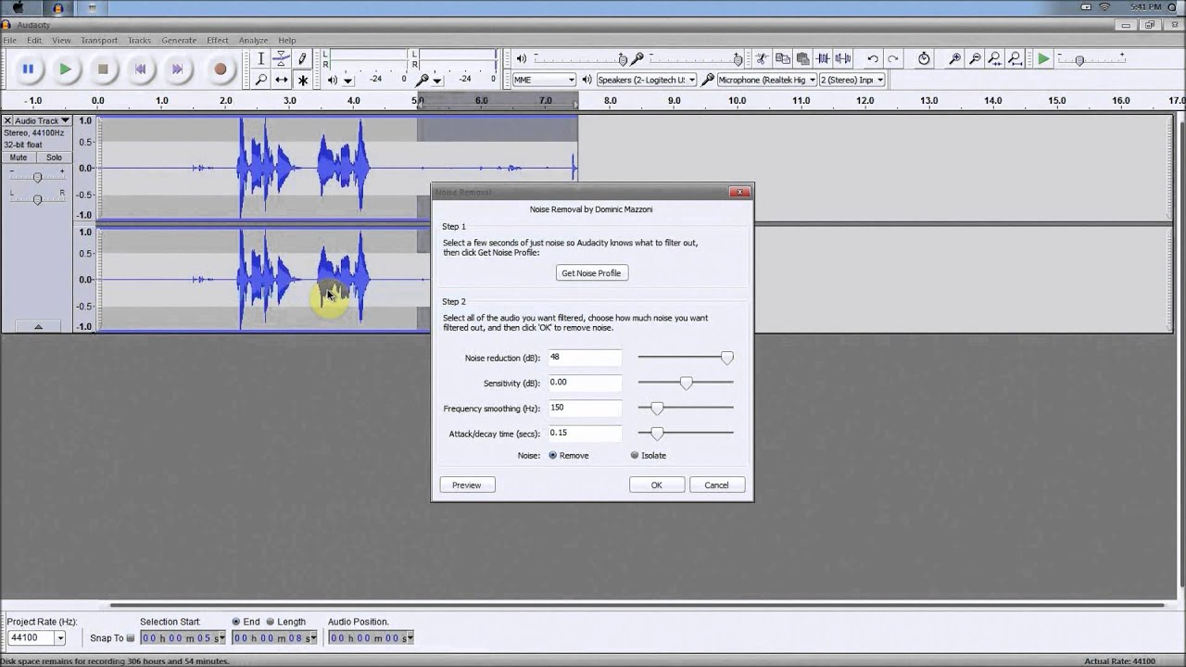
Task: Skip to End of the track
Action: 177,69
